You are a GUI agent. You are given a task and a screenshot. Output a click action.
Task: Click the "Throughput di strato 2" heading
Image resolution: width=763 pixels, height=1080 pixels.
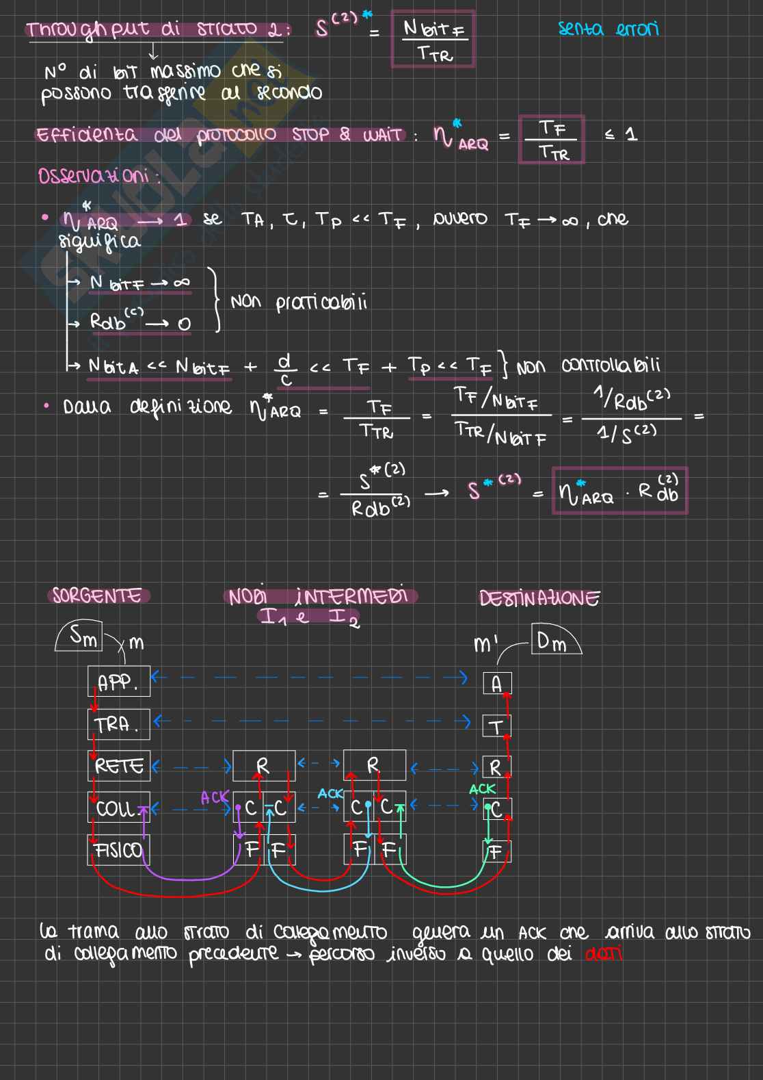pos(157,30)
